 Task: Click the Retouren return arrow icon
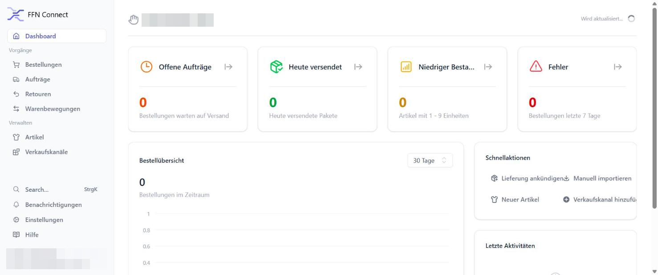(16, 94)
